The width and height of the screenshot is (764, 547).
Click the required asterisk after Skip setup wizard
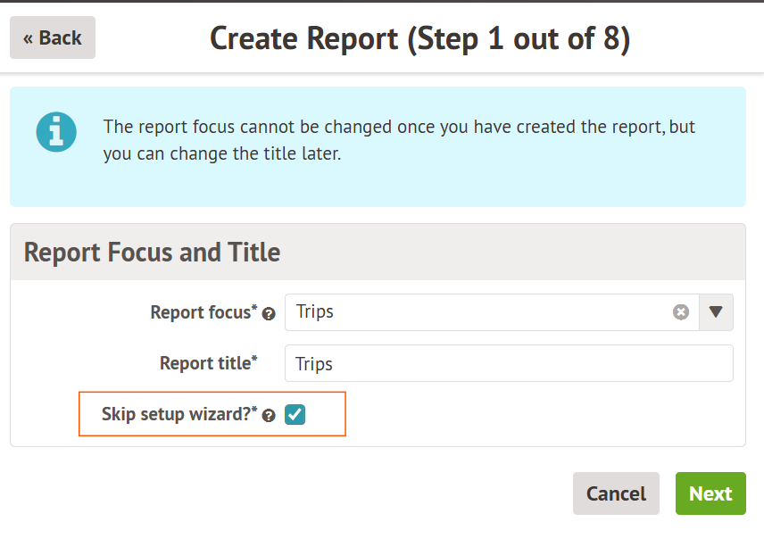[254, 410]
